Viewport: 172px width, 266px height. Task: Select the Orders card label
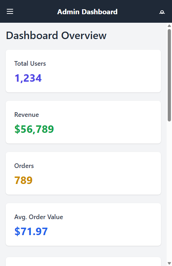(24, 166)
